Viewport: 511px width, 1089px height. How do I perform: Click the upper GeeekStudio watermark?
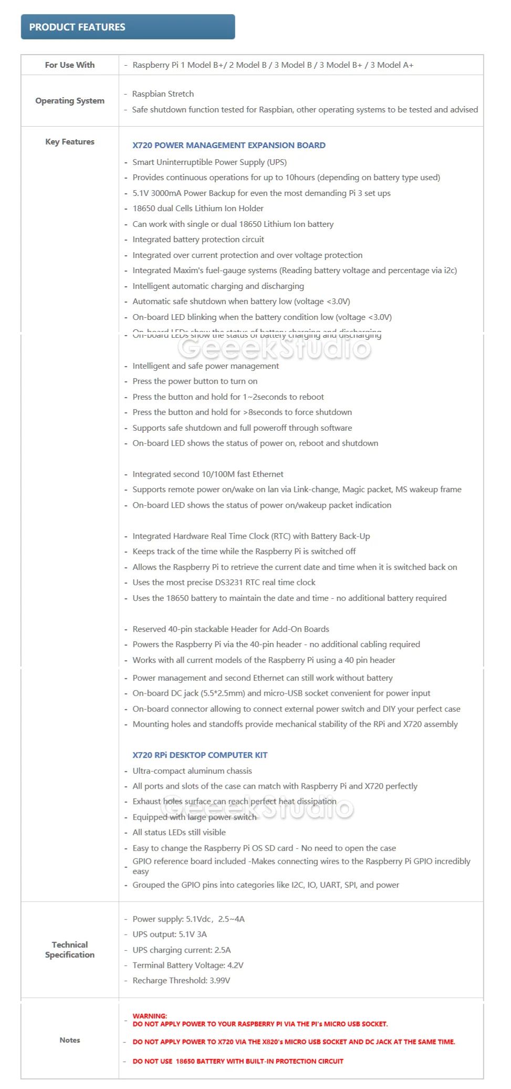point(274,347)
